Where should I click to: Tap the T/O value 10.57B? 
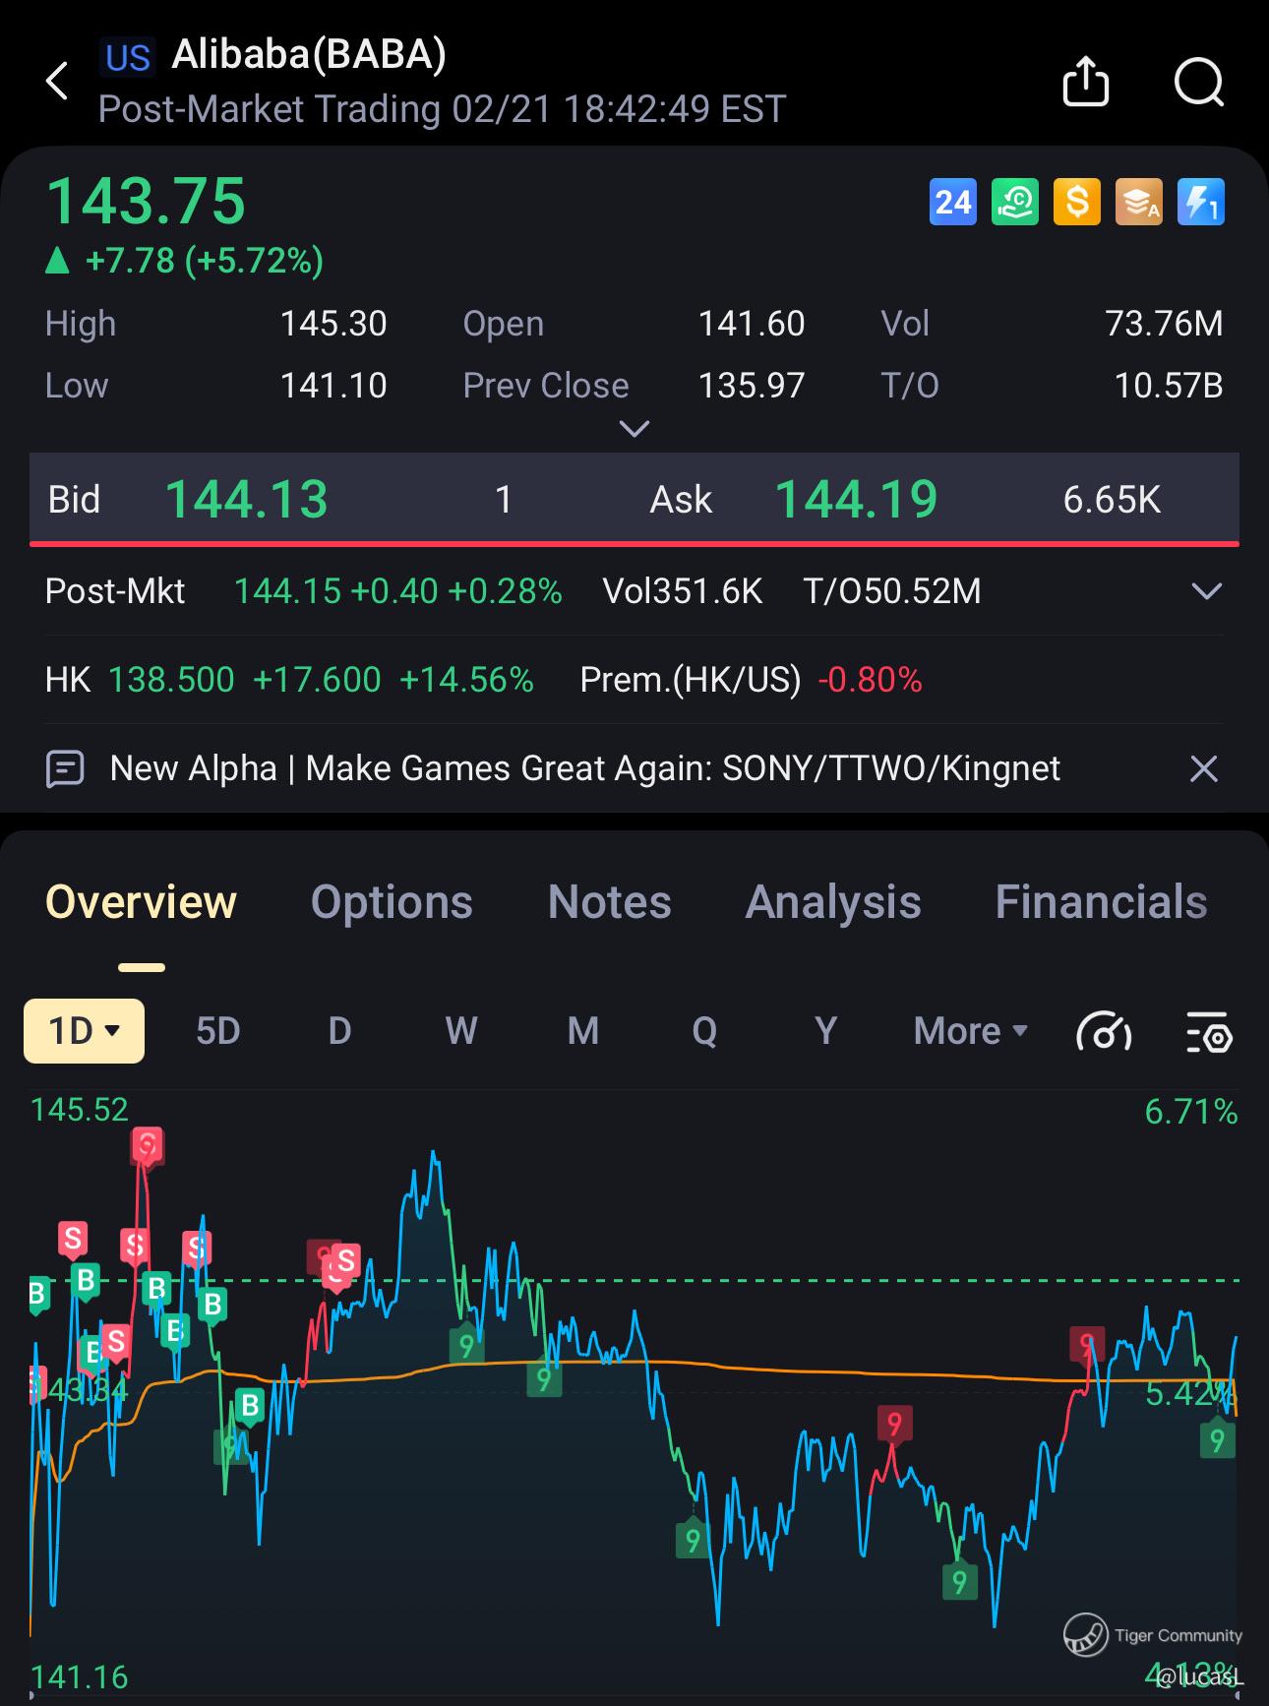1169,386
